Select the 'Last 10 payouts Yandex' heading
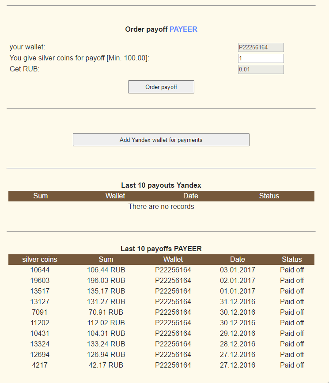Screen dimensions: 329x383 point(161,185)
